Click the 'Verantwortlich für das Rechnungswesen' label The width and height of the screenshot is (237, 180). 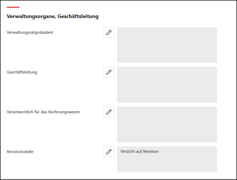(x=43, y=112)
